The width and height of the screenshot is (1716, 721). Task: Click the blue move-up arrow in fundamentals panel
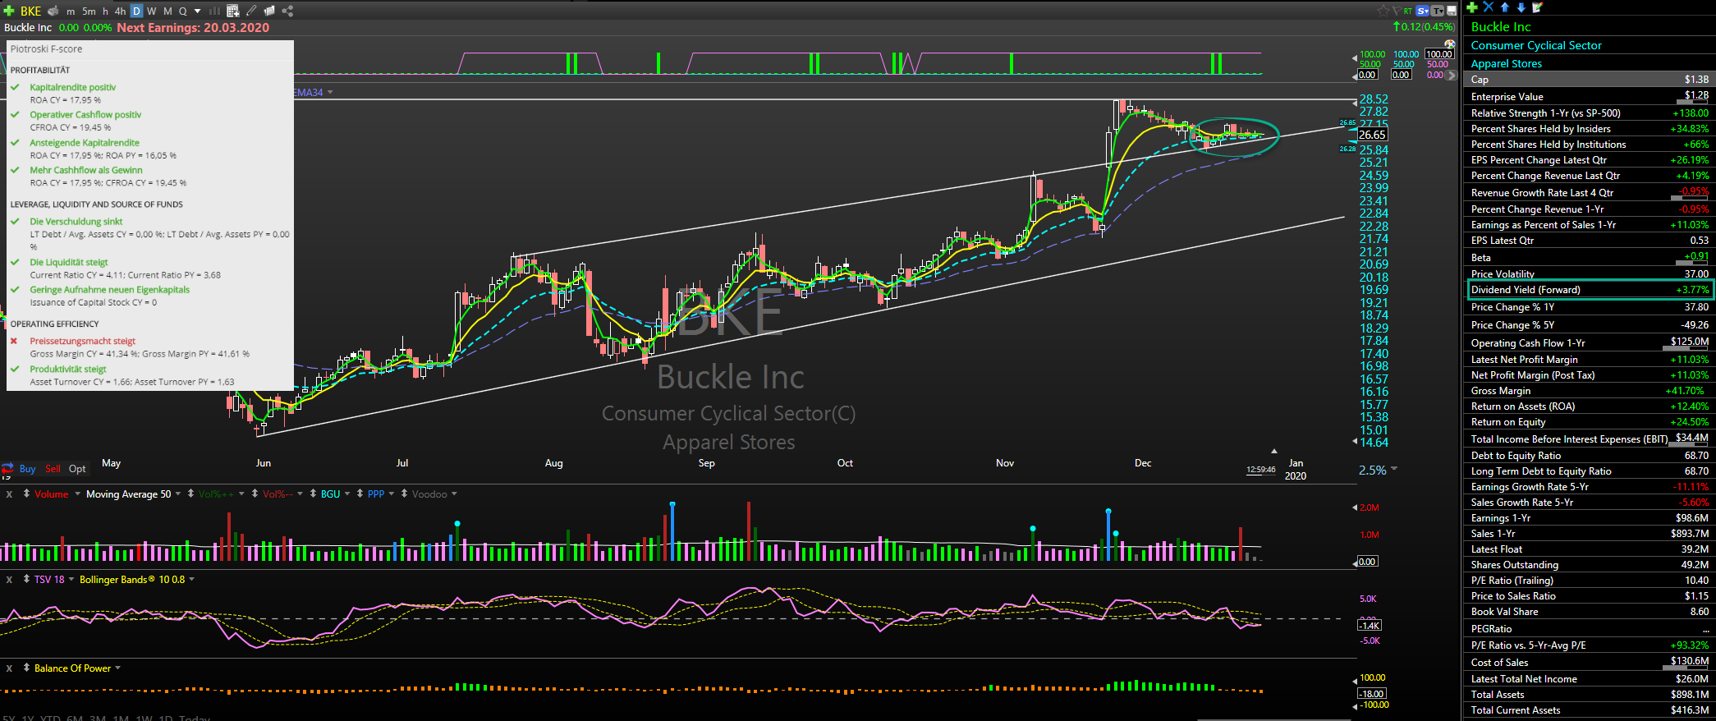[x=1505, y=7]
